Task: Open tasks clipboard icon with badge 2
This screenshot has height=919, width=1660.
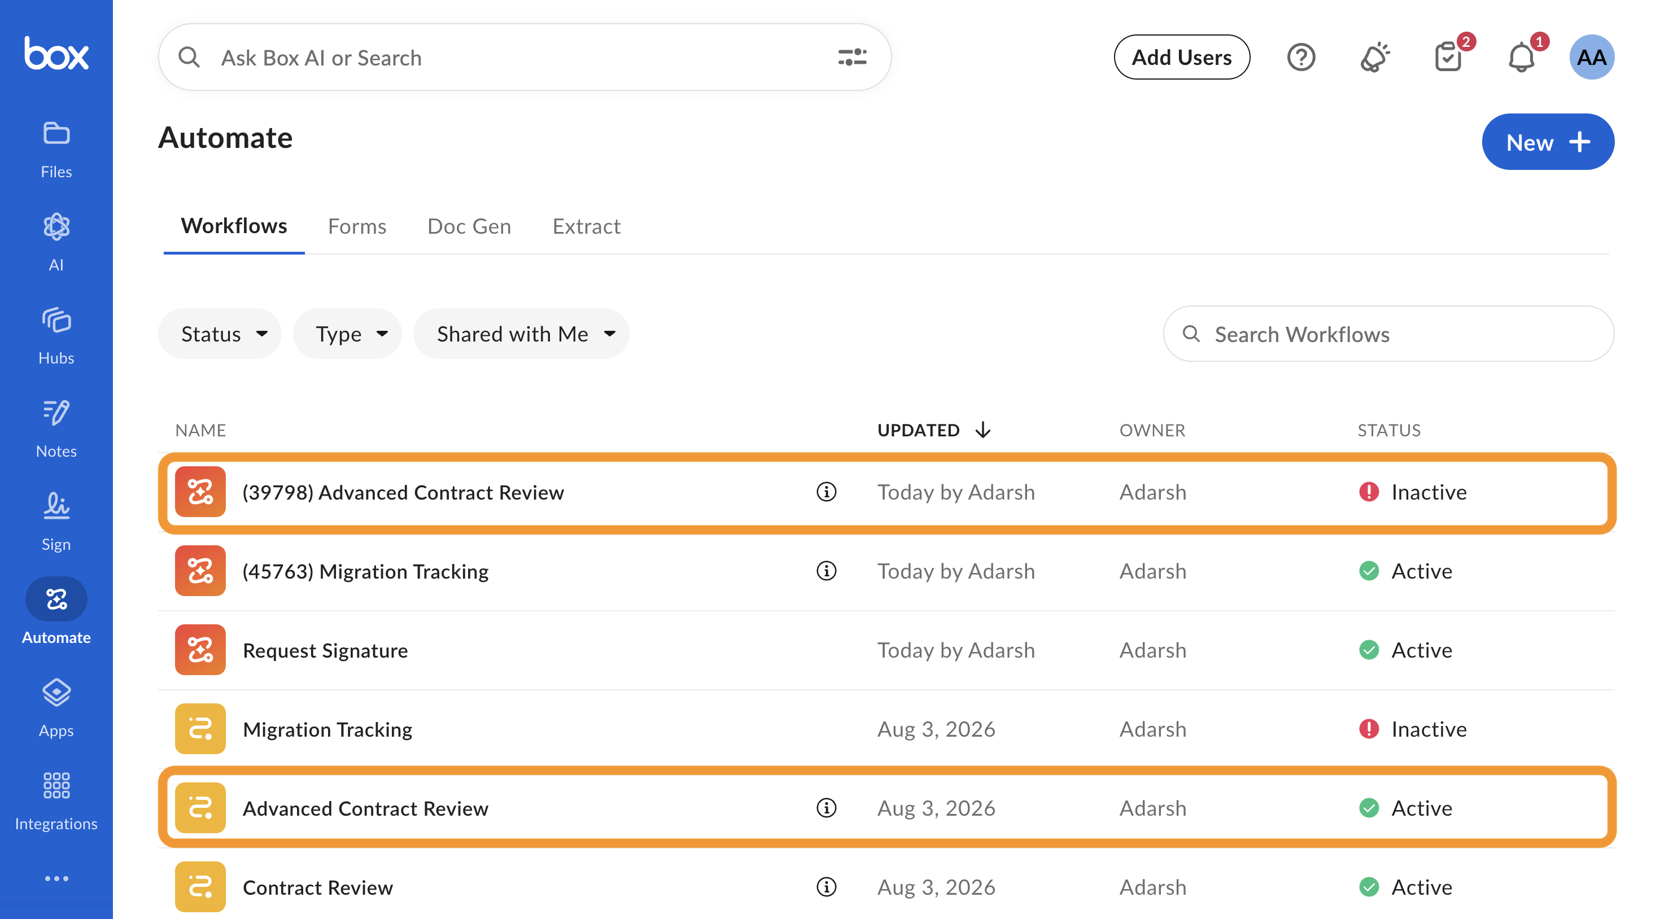Action: coord(1449,56)
